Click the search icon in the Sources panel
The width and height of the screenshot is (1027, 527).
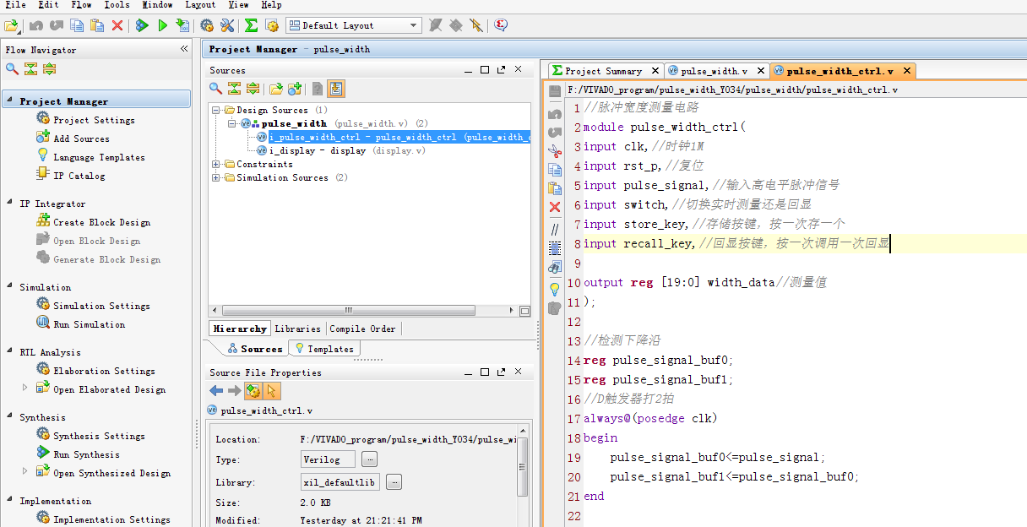tap(216, 88)
